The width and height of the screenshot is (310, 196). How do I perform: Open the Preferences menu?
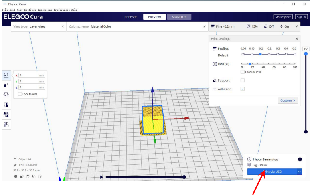click(x=61, y=10)
